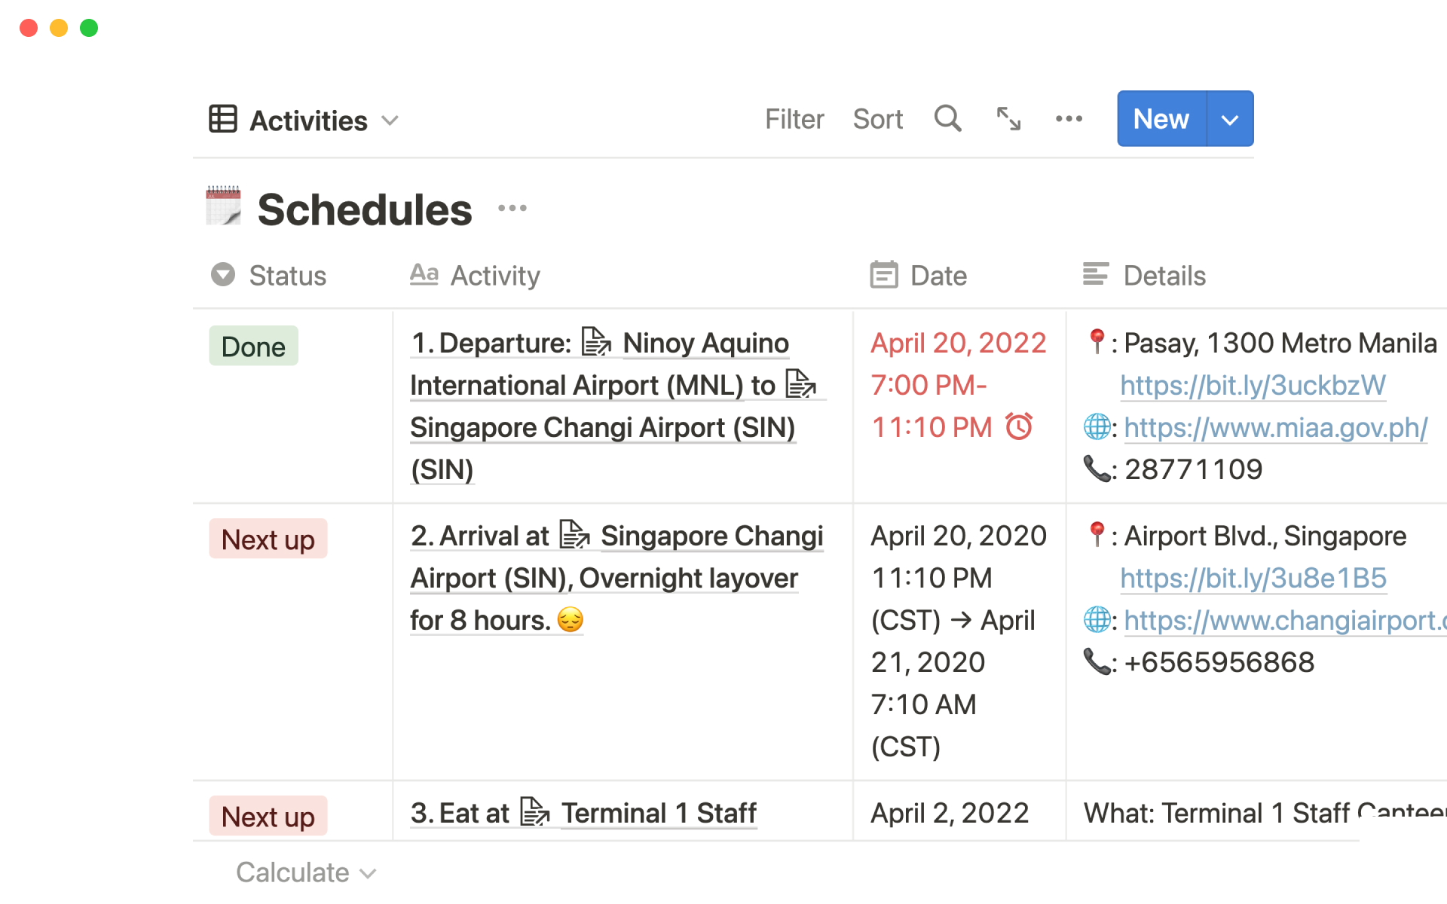Open options dots beside Schedules title
Image resolution: width=1447 pixels, height=904 pixels.
(x=512, y=209)
